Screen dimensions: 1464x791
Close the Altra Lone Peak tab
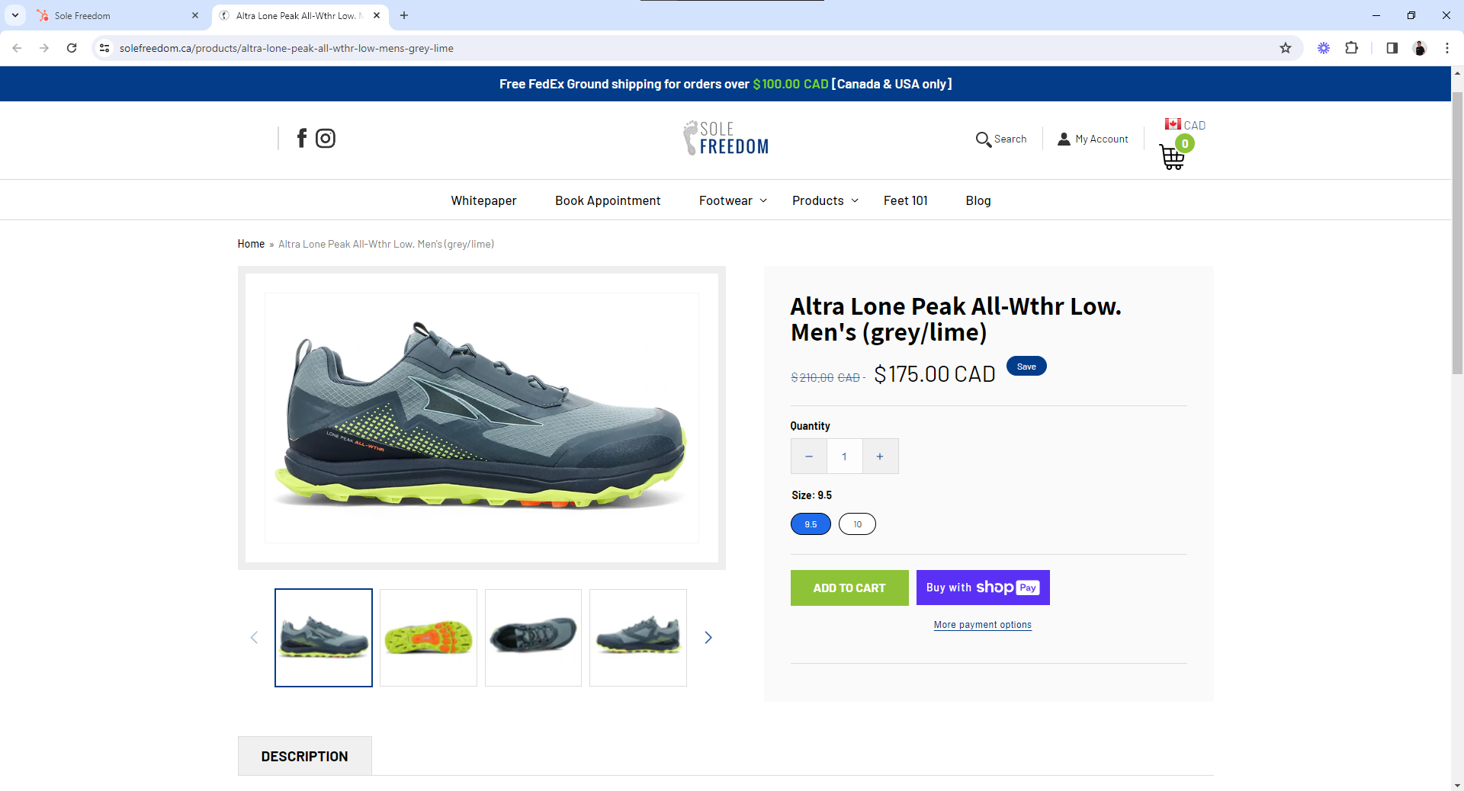coord(377,15)
